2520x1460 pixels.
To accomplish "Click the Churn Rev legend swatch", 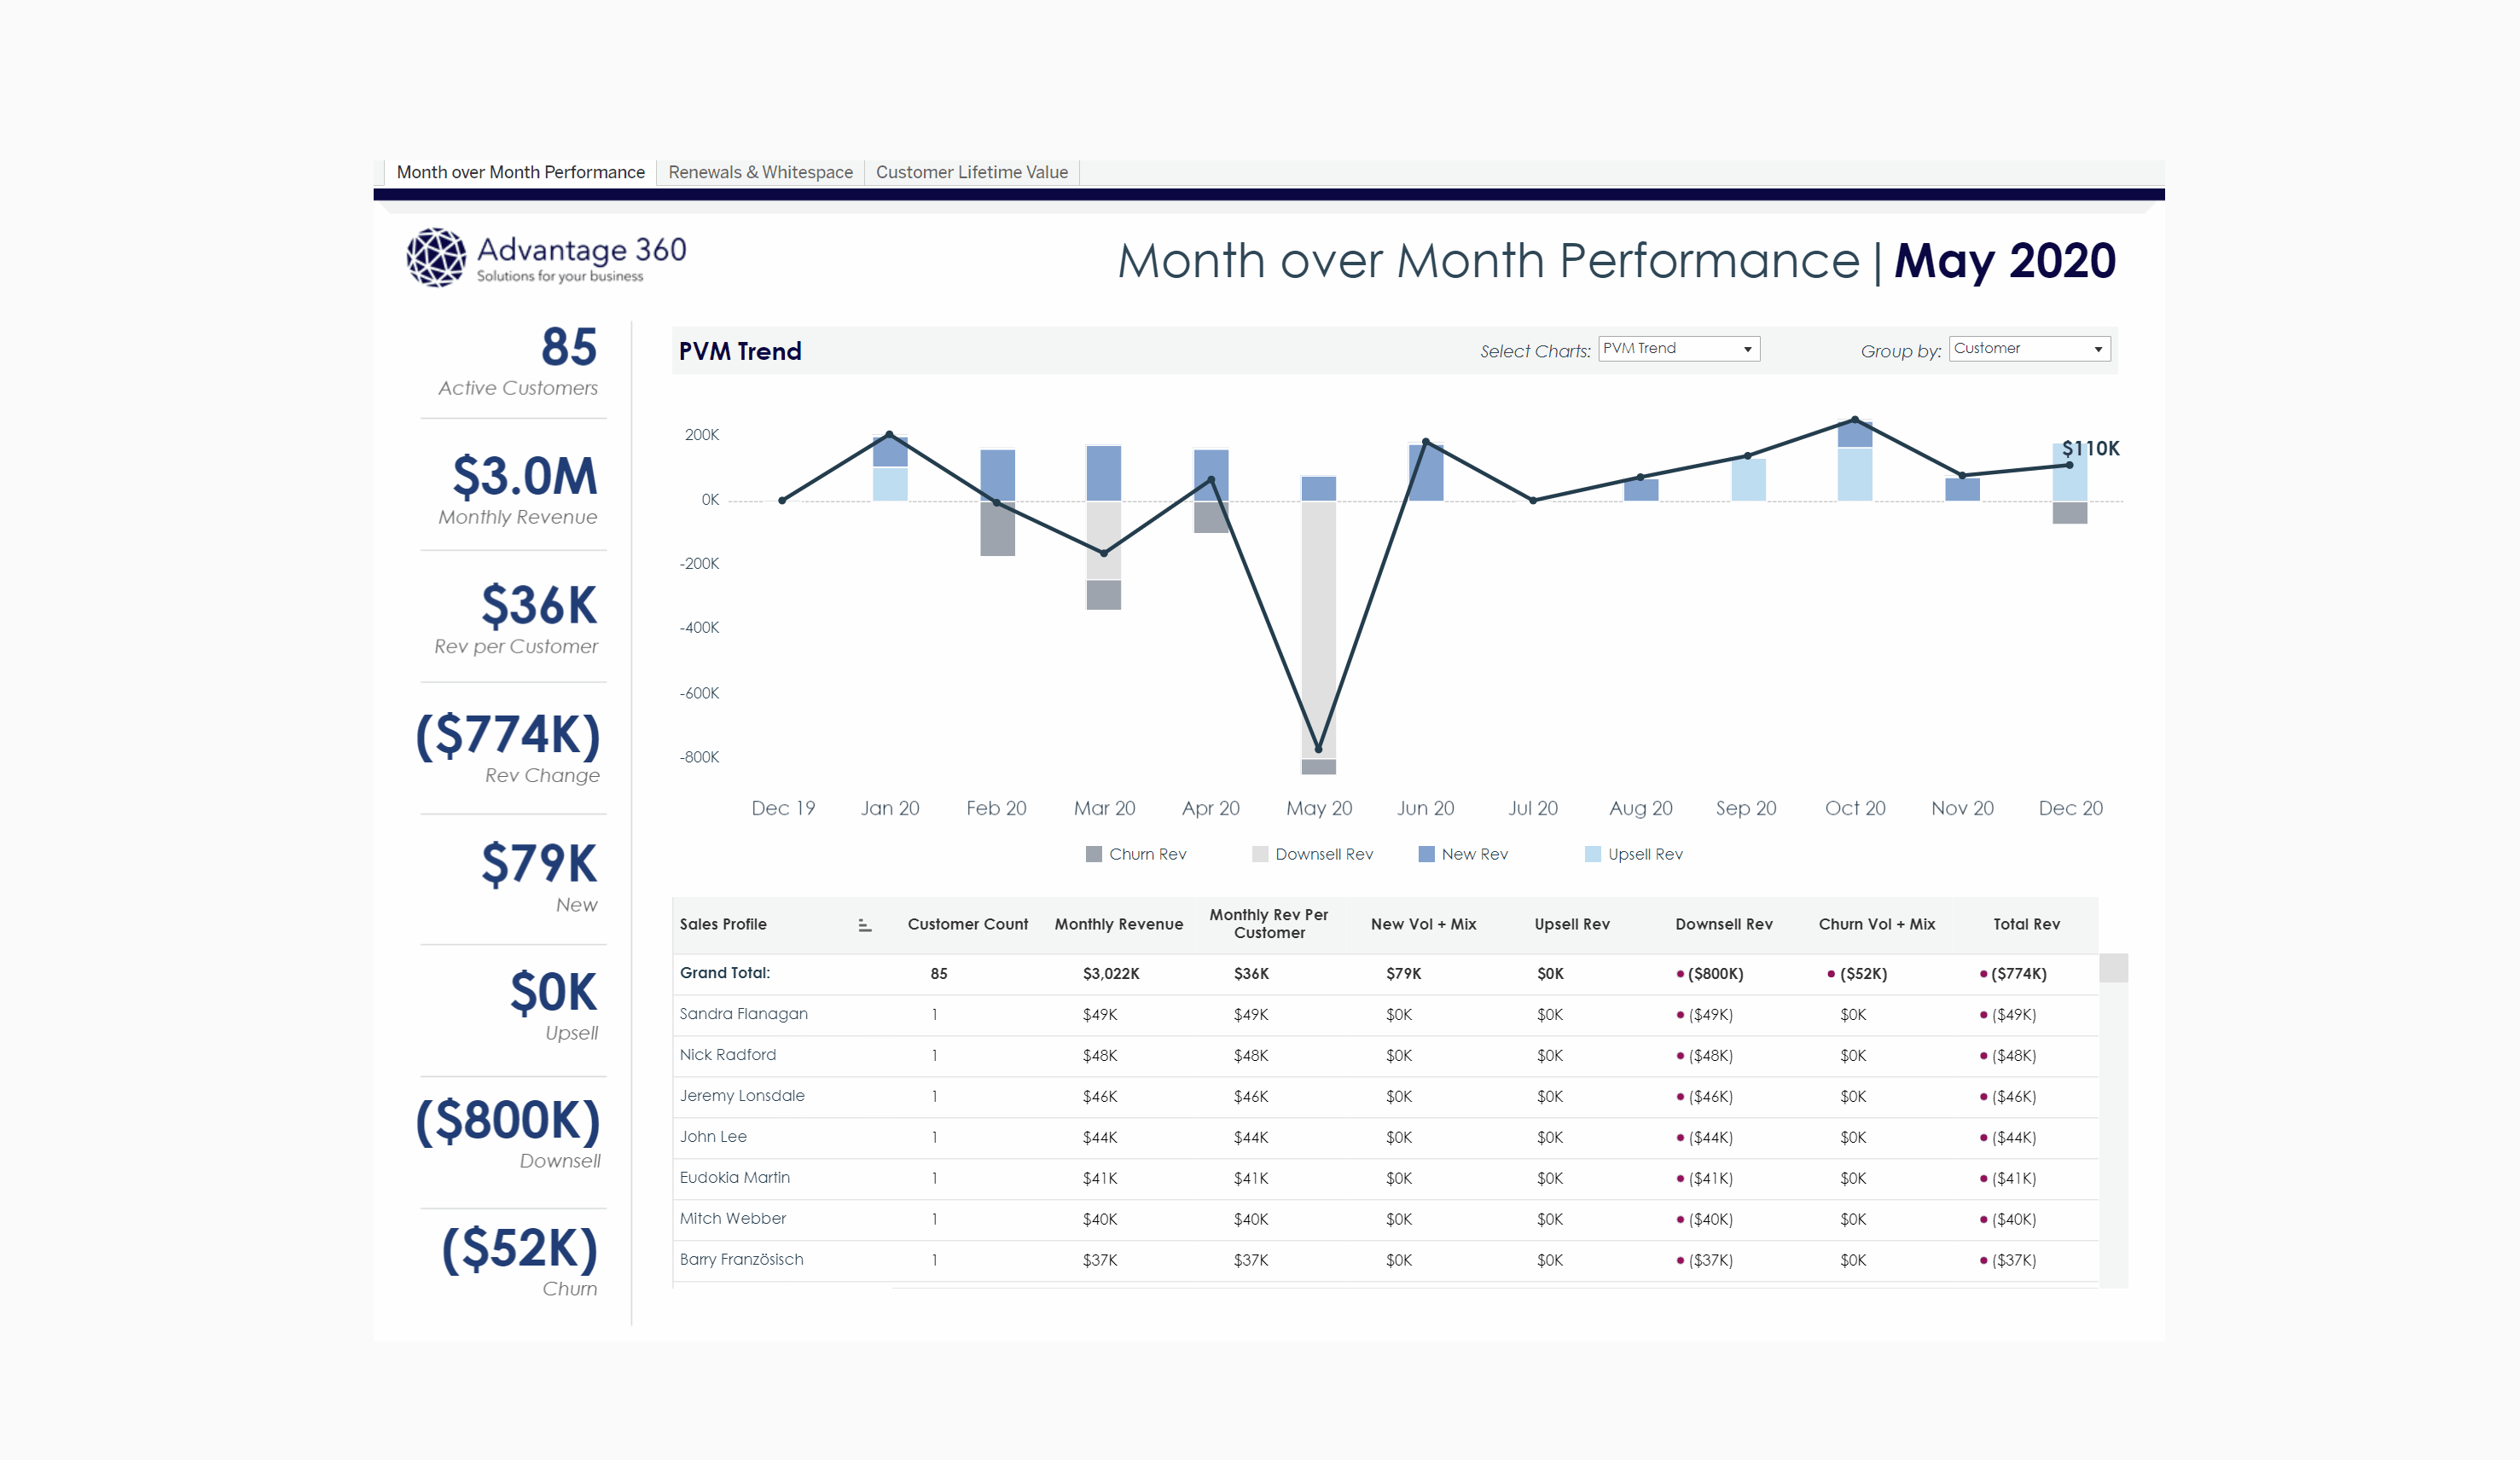I will (x=1094, y=854).
